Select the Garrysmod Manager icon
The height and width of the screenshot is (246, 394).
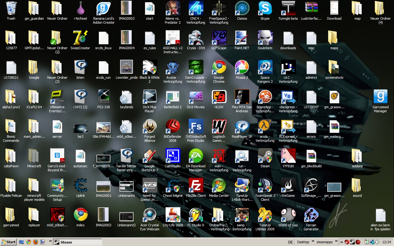[x=380, y=97]
